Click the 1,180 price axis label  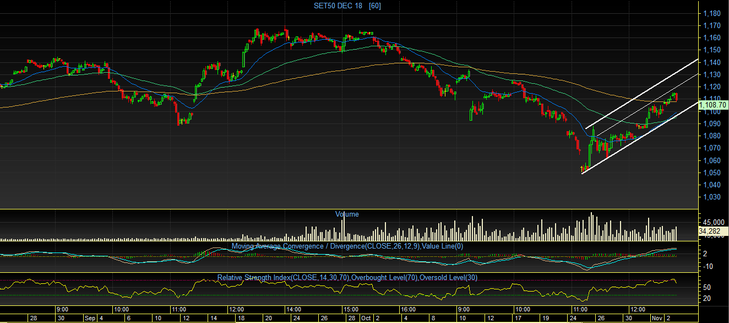coord(712,14)
